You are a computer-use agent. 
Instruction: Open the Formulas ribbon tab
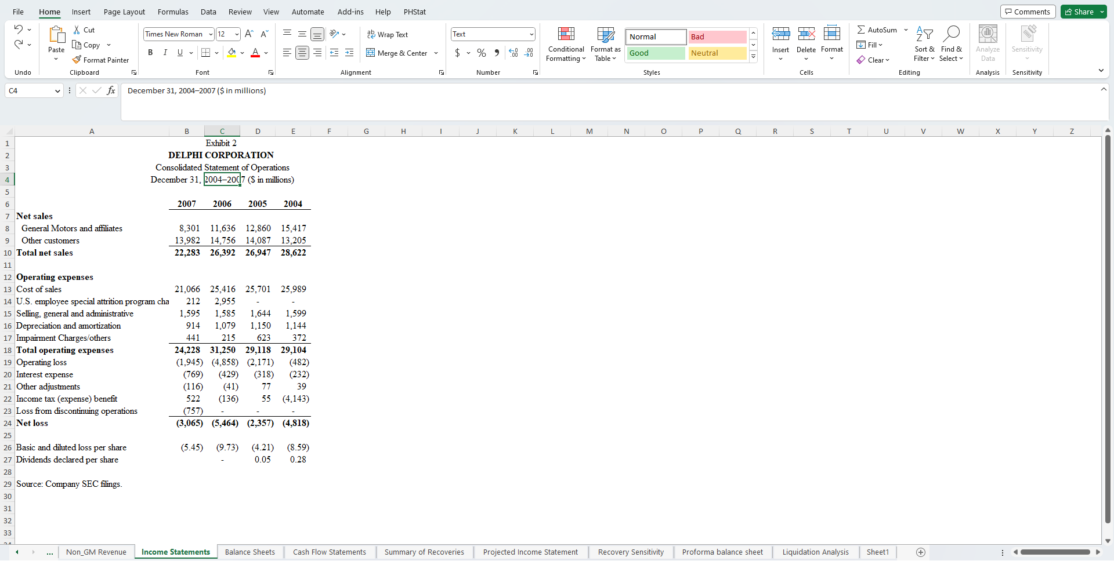pos(173,12)
